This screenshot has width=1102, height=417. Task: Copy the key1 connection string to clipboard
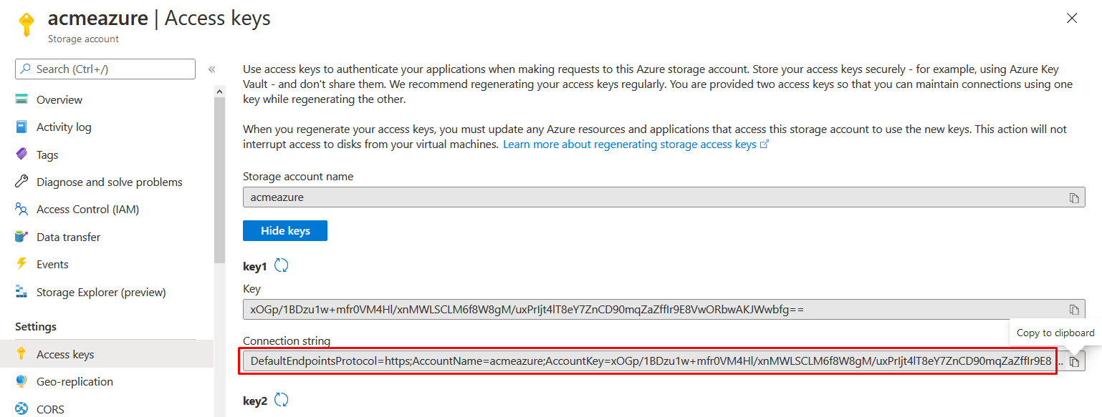pos(1073,361)
